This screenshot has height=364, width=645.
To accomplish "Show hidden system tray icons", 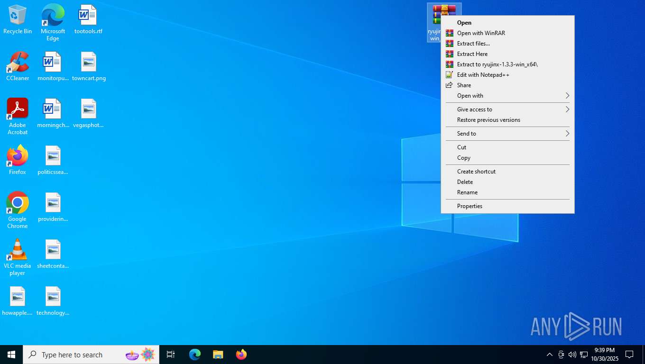I will point(549,355).
